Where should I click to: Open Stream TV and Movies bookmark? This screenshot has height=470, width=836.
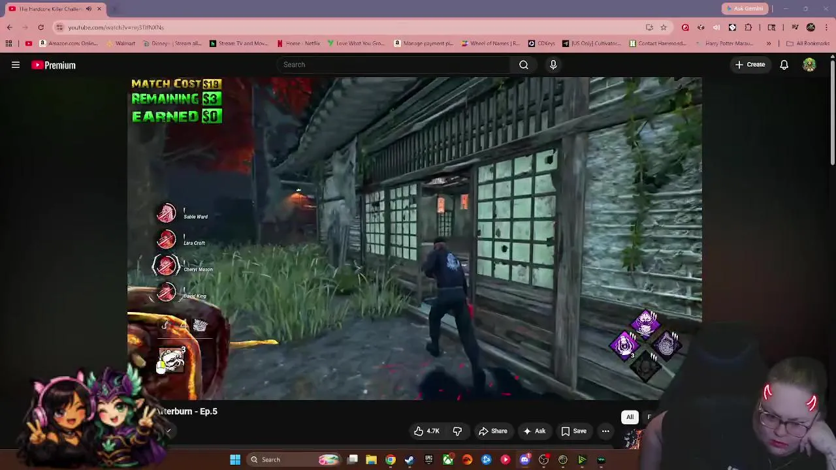tap(239, 44)
